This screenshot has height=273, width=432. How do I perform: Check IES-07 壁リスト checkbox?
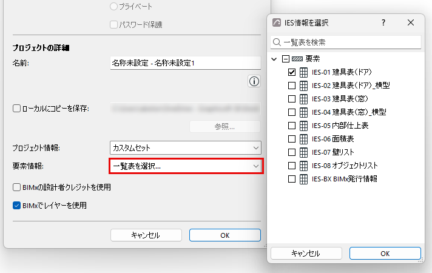pyautogui.click(x=291, y=152)
